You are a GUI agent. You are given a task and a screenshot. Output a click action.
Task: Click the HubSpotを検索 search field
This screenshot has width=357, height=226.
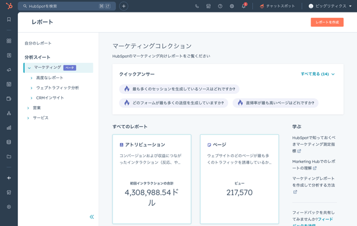[67, 6]
